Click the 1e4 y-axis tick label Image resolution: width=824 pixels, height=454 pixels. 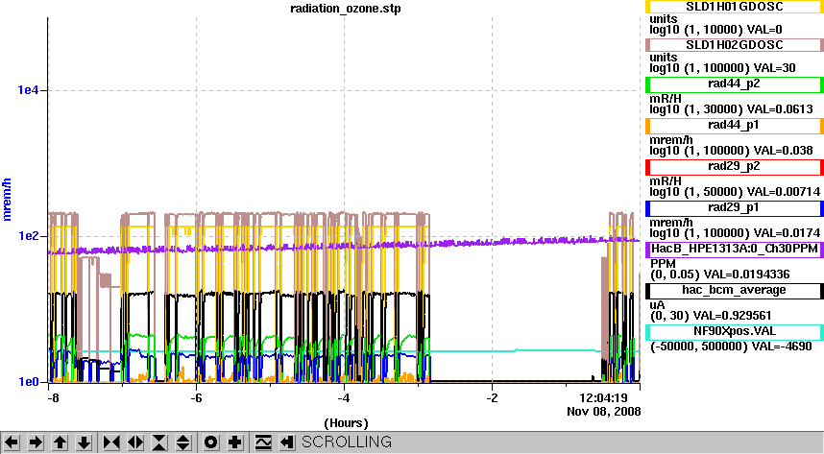[x=29, y=90]
